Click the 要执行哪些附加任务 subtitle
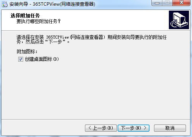Image resolution: width=192 pixels, height=137 pixels. point(39,21)
